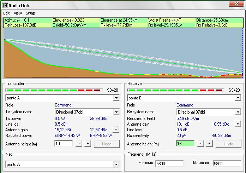Screen dimensions: 246x173
Task: Expand the Rx system name dropdown
Action: (x=238, y=112)
